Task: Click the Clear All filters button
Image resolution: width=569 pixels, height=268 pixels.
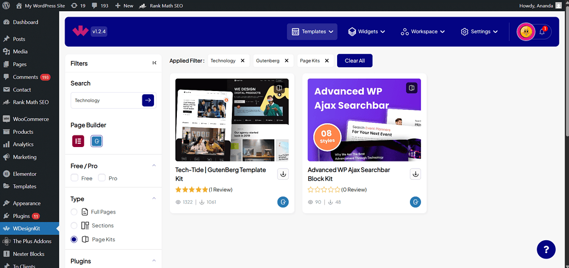Action: tap(354, 60)
